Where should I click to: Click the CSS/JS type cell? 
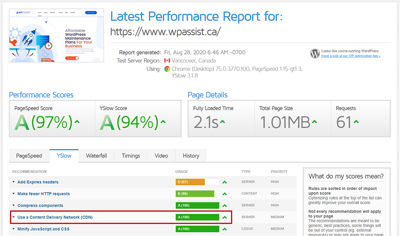pos(247,228)
